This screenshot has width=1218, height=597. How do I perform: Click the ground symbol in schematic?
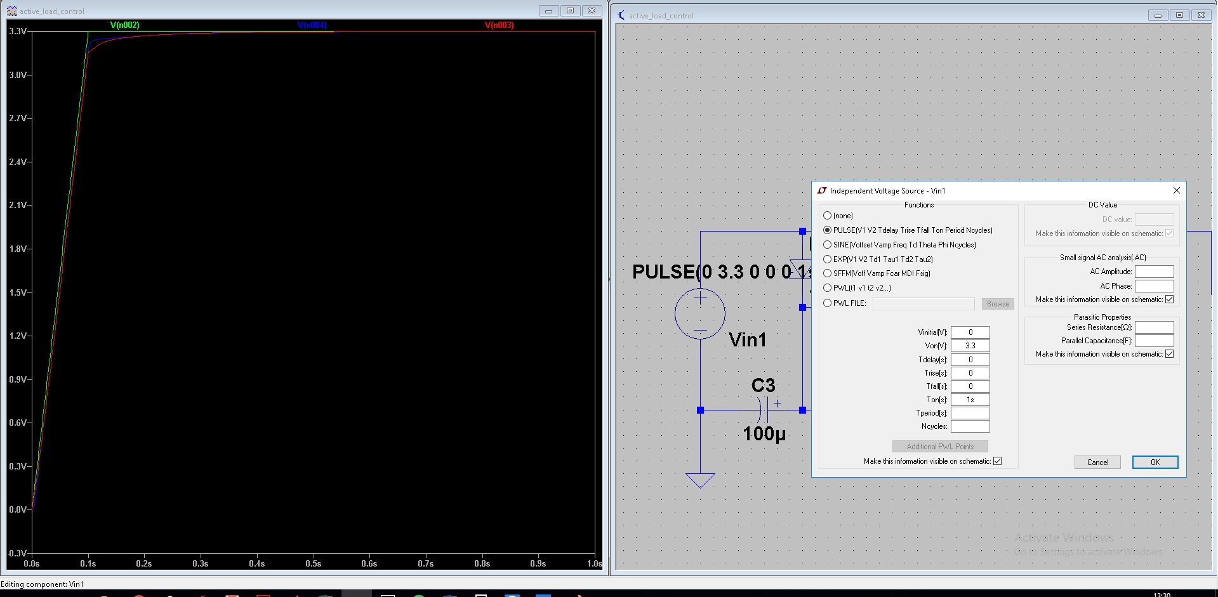tap(700, 480)
